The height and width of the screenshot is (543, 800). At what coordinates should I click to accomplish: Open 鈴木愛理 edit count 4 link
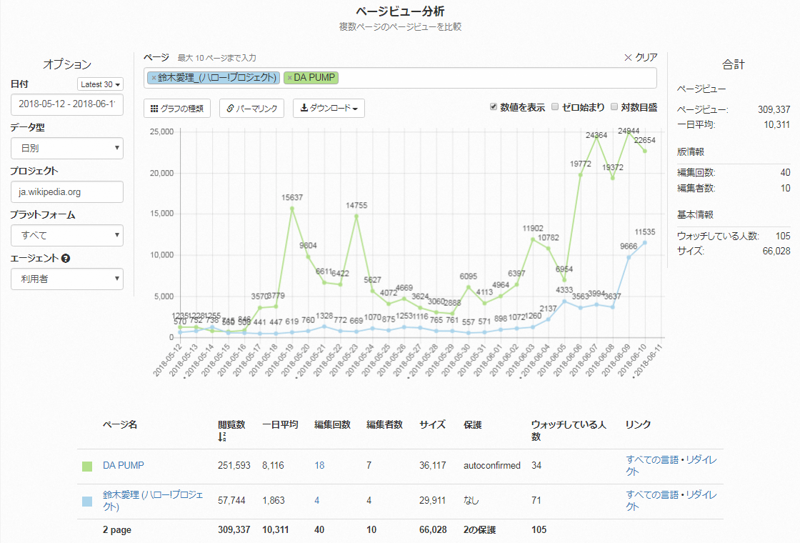[x=317, y=501]
